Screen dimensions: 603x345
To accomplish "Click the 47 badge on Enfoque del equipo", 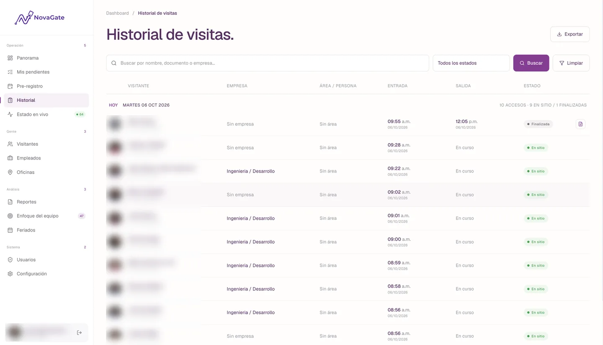I will pos(82,216).
